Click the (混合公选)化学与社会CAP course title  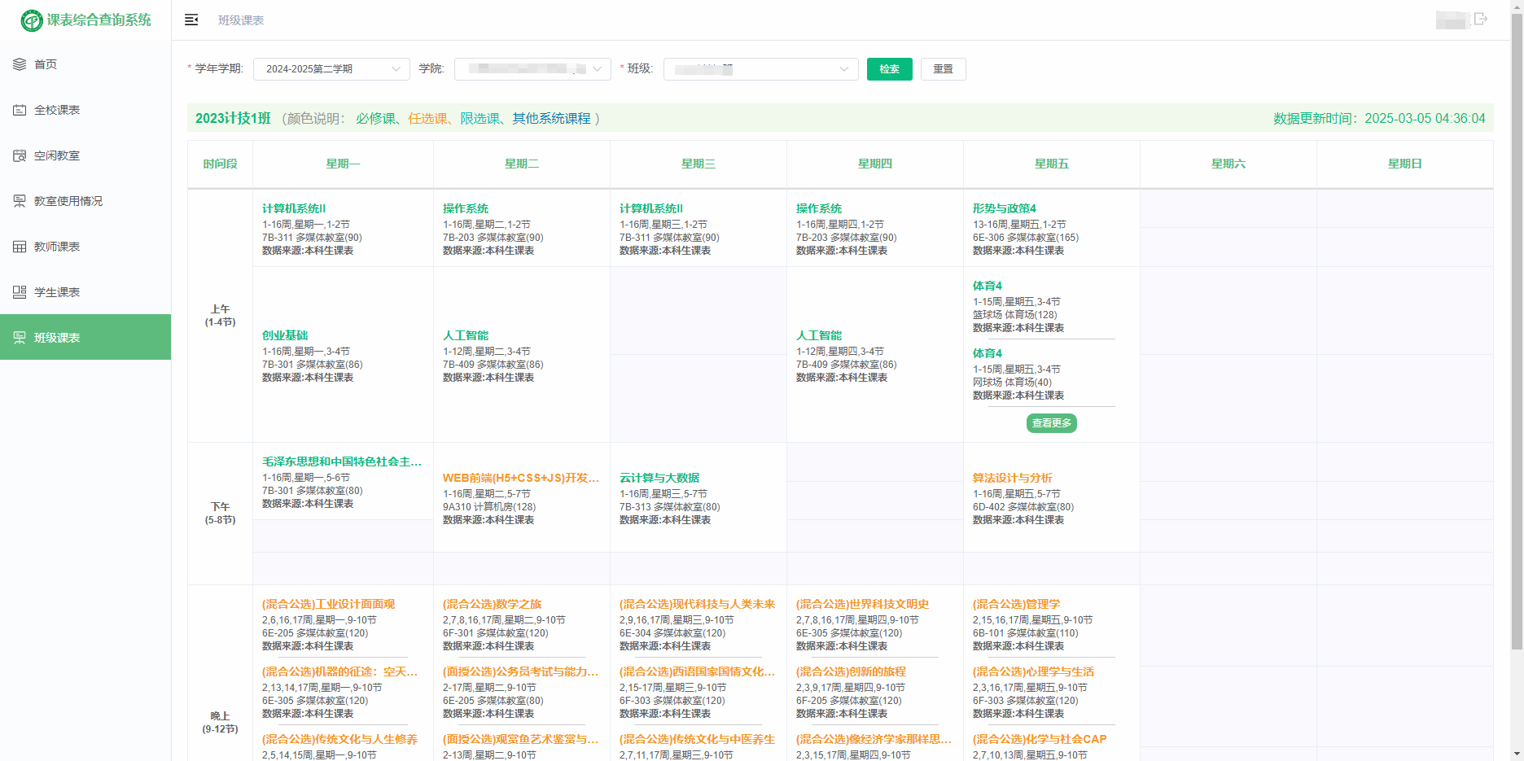(x=1040, y=739)
